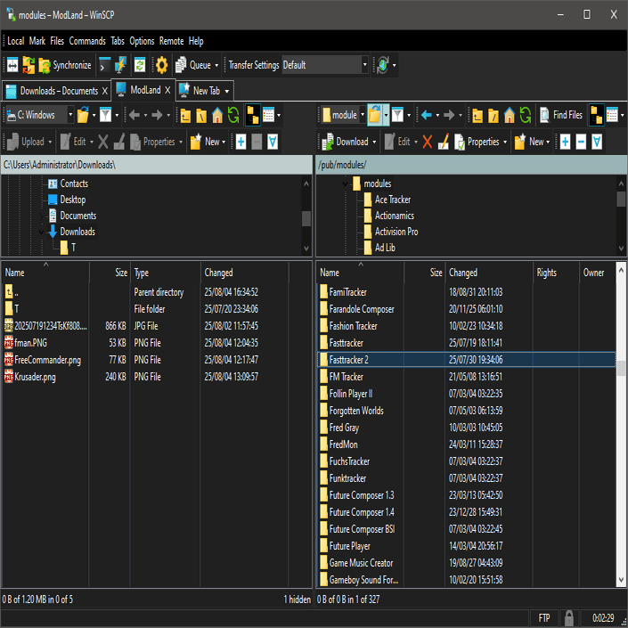
Task: Open the Local menu
Action: click(x=16, y=41)
